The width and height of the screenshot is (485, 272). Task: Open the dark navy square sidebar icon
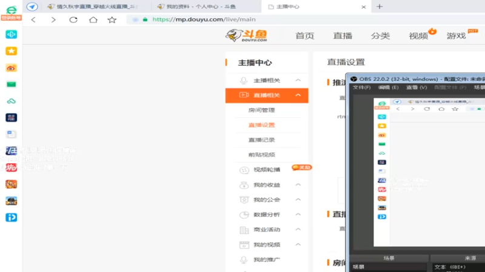click(11, 117)
